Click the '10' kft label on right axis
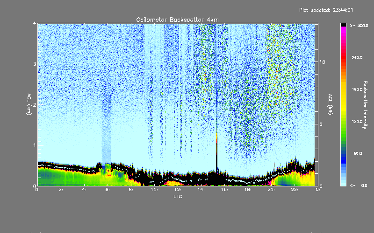The width and height of the screenshot is (374, 233). (x=322, y=62)
